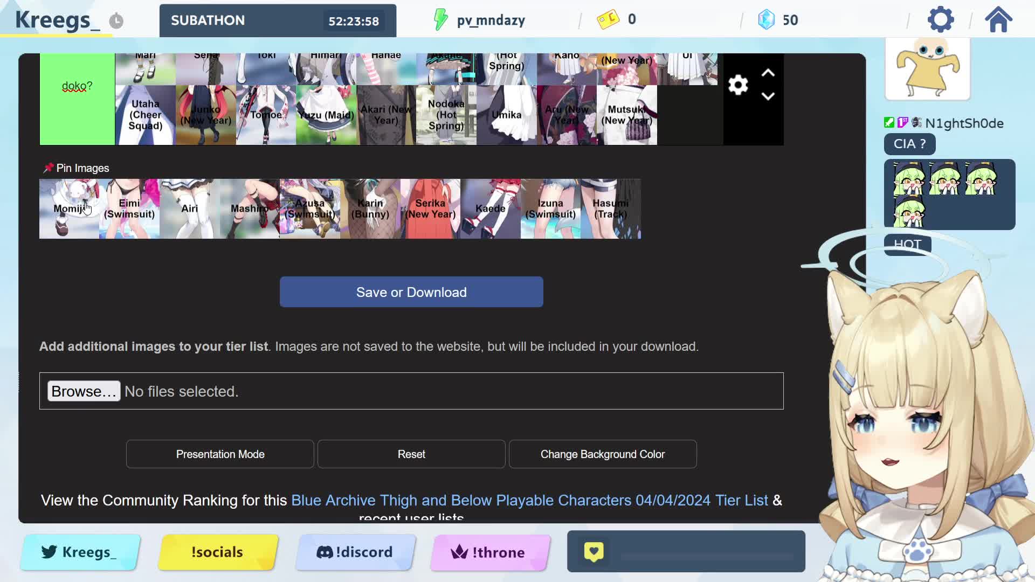Select the Utaha (Cheer Squad) tier image
The image size is (1035, 582).
[146, 115]
